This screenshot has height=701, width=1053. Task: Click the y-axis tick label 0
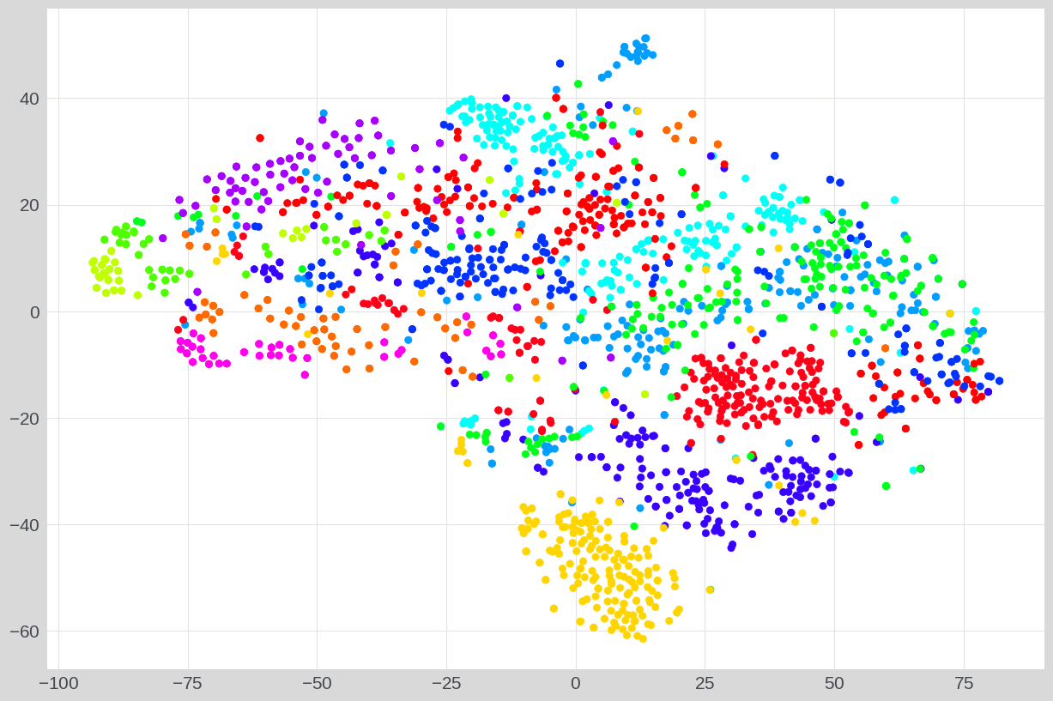point(34,311)
